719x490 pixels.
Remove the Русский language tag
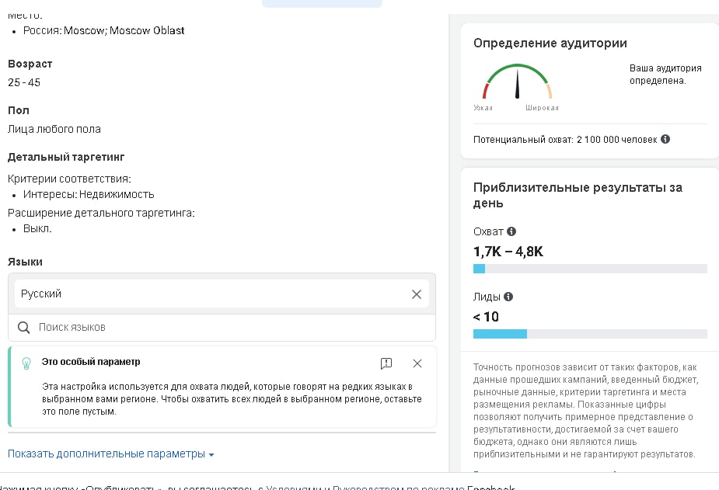pos(417,294)
